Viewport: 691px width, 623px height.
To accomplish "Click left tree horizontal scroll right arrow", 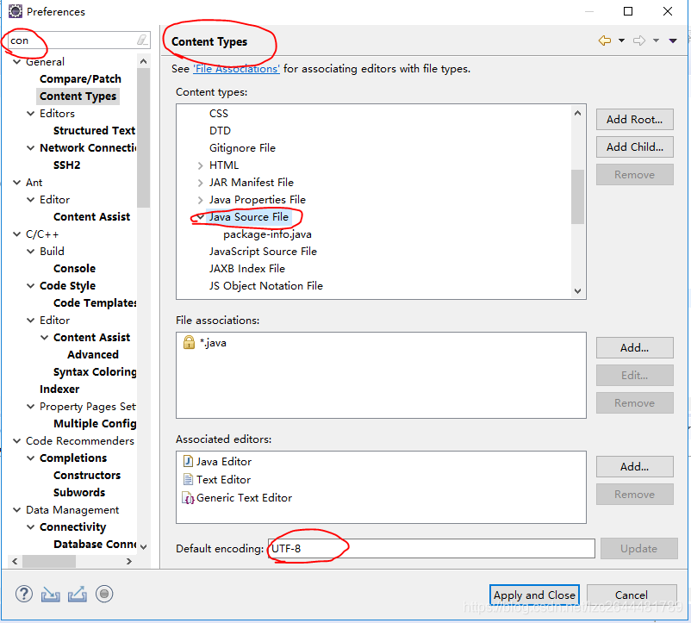I will [x=129, y=561].
